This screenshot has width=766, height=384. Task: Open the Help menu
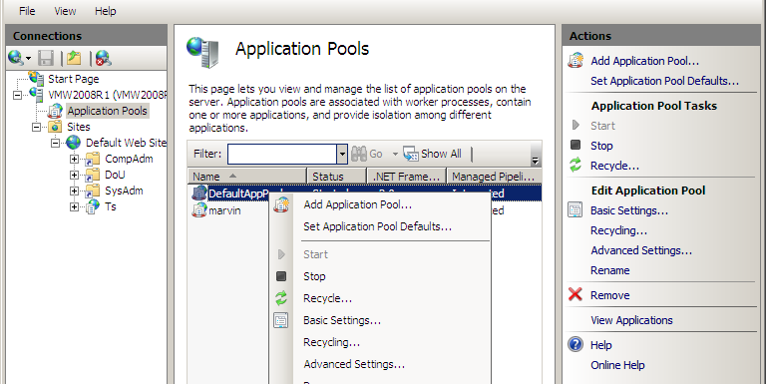[106, 11]
